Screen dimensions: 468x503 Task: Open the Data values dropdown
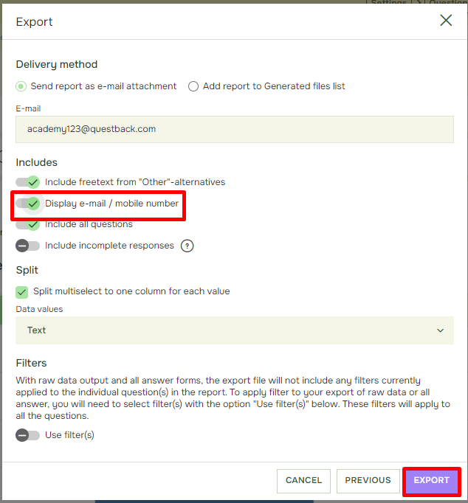pyautogui.click(x=235, y=330)
